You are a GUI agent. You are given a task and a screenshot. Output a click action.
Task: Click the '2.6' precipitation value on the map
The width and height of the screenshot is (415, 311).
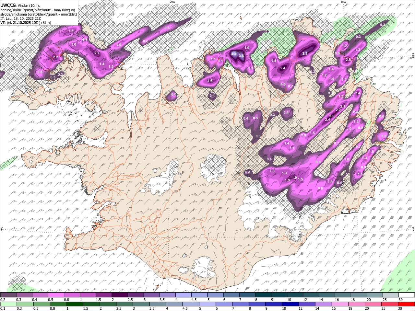coord(210,81)
